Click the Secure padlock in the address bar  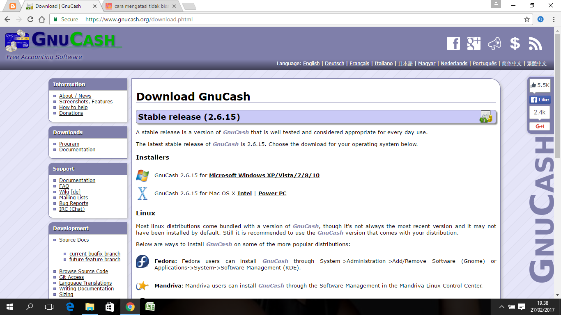[x=55, y=19]
